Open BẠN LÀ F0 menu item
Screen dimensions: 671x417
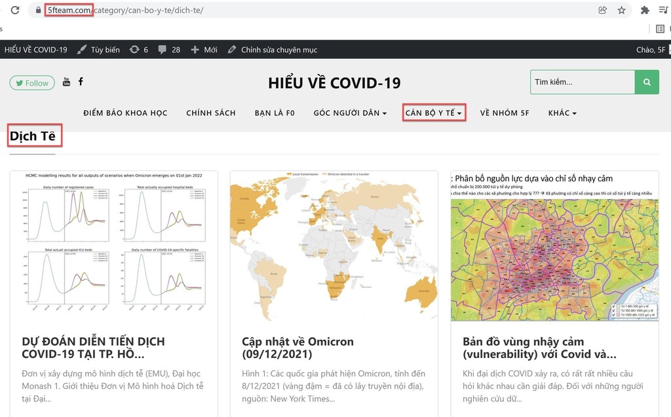pyautogui.click(x=275, y=113)
